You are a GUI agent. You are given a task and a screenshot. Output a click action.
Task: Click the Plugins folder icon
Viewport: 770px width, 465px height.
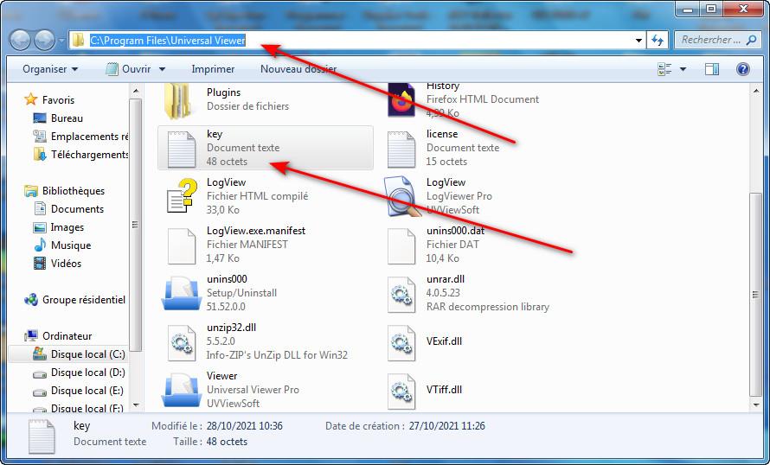point(176,101)
